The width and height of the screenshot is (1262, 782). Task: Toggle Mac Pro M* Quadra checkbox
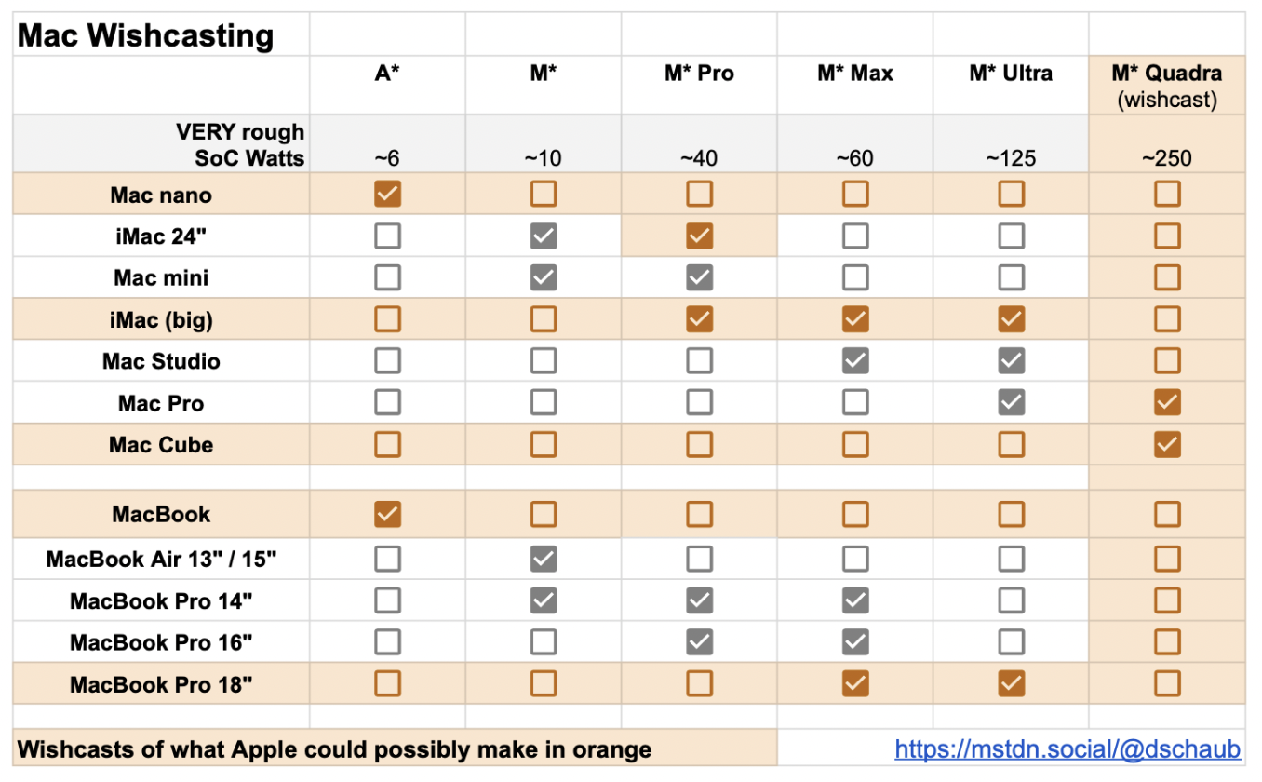(1167, 403)
